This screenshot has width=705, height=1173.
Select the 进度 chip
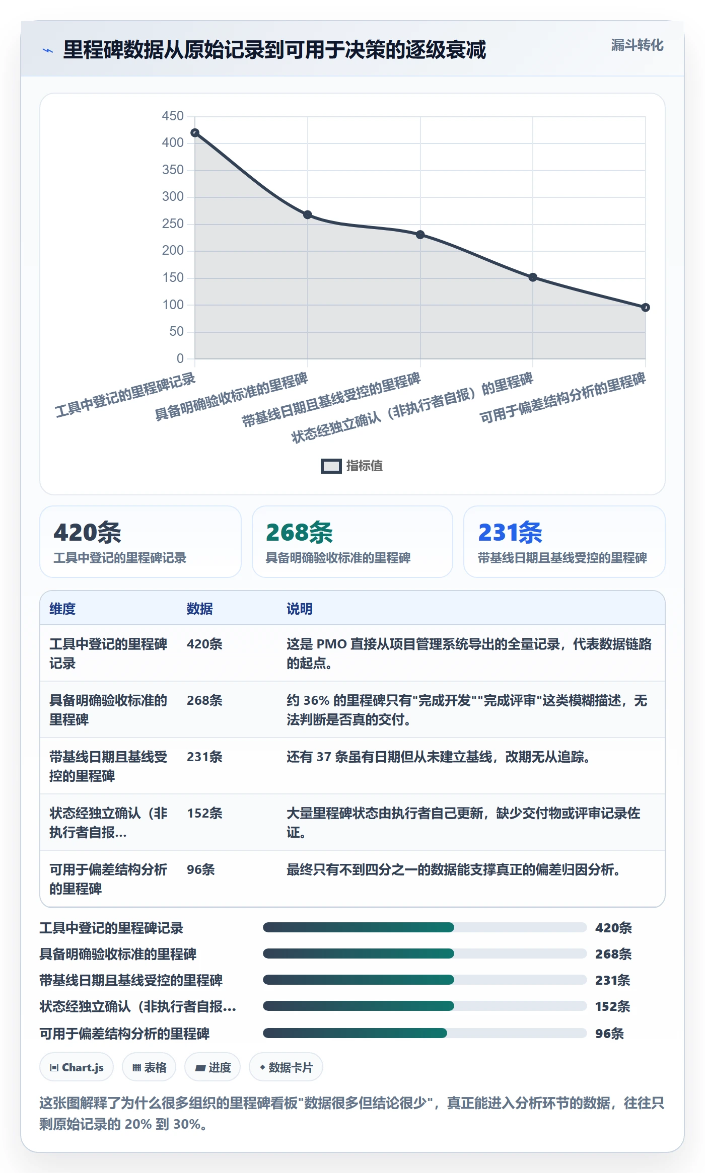pos(213,1067)
